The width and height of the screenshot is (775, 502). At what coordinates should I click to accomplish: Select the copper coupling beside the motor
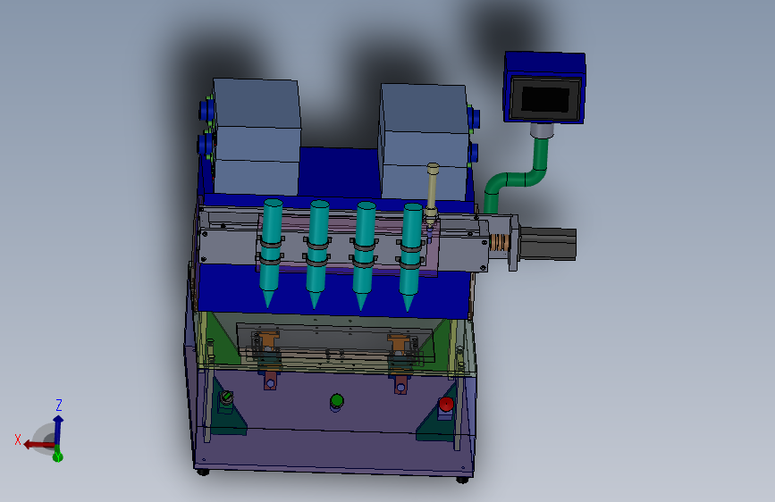click(499, 242)
